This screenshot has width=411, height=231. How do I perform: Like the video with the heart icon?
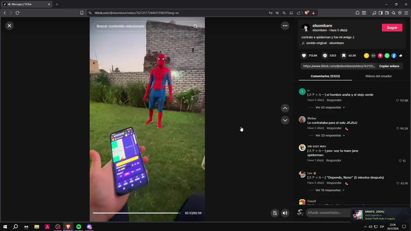tap(304, 56)
